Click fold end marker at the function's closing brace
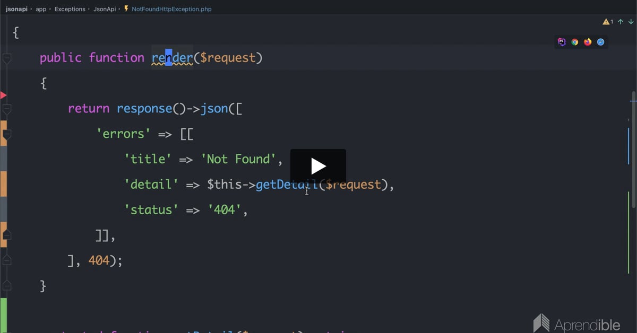The width and height of the screenshot is (637, 333). tap(7, 286)
